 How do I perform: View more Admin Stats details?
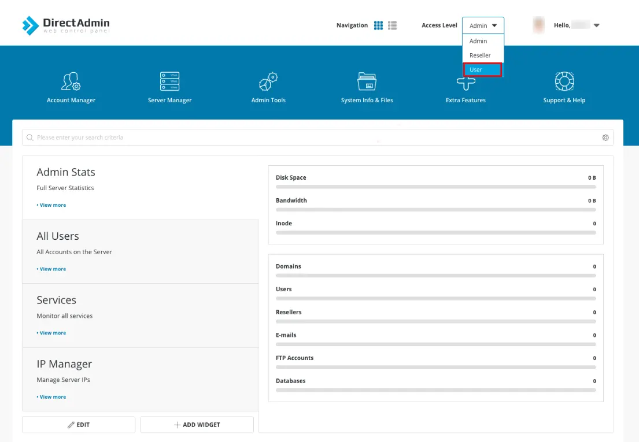pyautogui.click(x=51, y=205)
